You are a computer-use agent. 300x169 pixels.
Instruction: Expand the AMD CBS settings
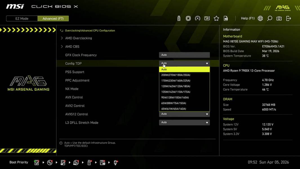(73, 46)
